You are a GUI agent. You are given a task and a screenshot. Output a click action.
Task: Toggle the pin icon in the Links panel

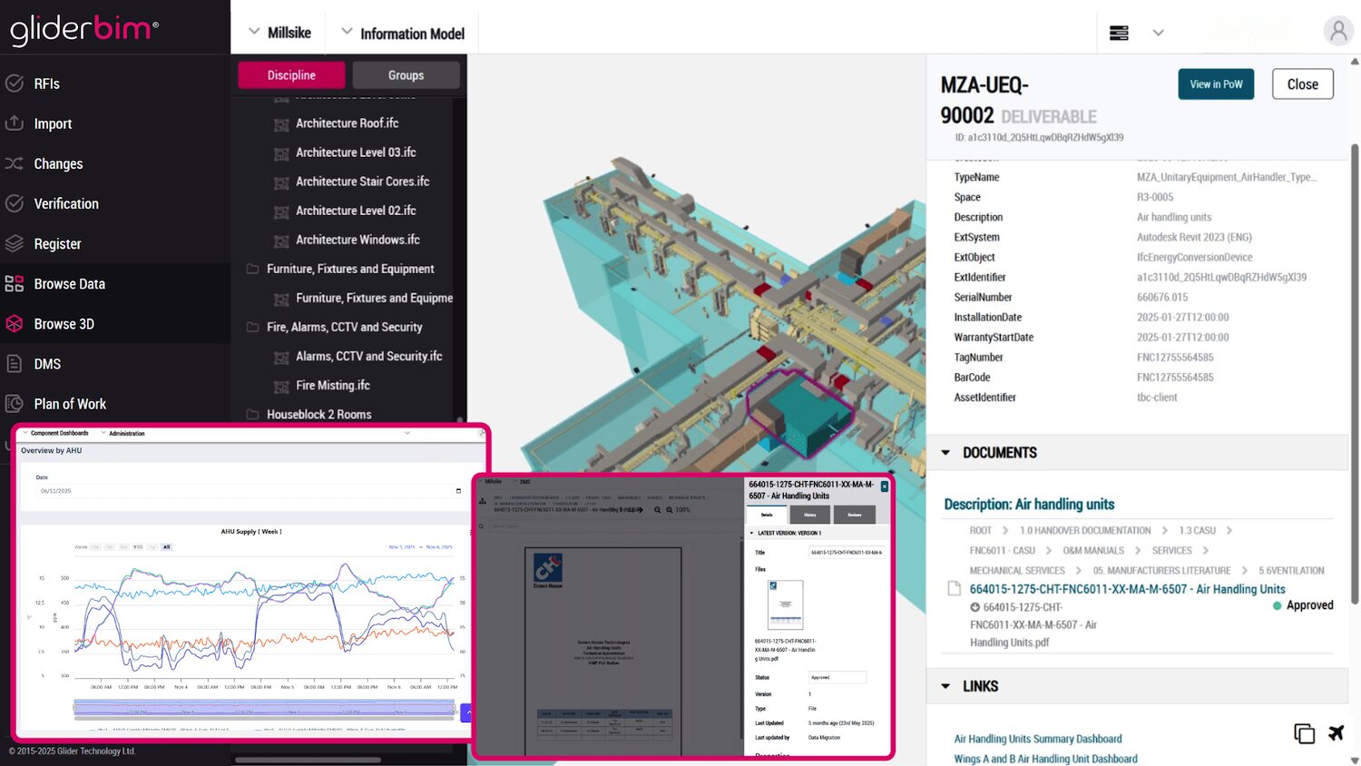pyautogui.click(x=1336, y=732)
